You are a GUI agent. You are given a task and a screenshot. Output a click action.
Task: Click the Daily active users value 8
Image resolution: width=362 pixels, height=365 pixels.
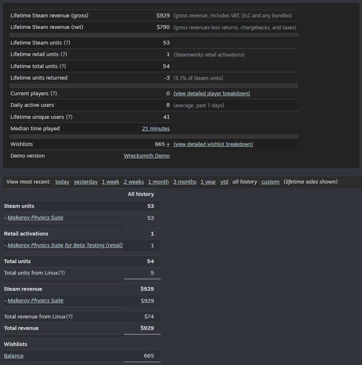coord(168,105)
